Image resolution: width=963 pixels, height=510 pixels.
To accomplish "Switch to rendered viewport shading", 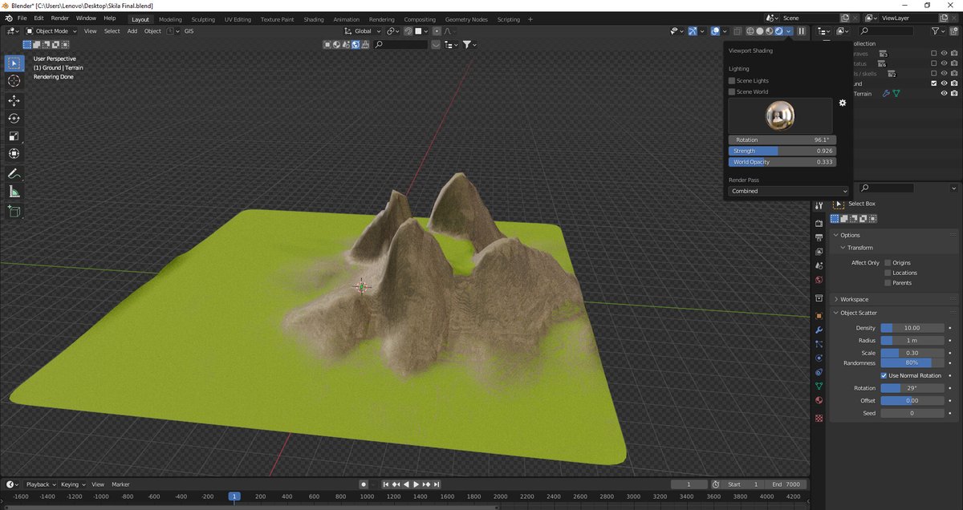I will tap(778, 31).
